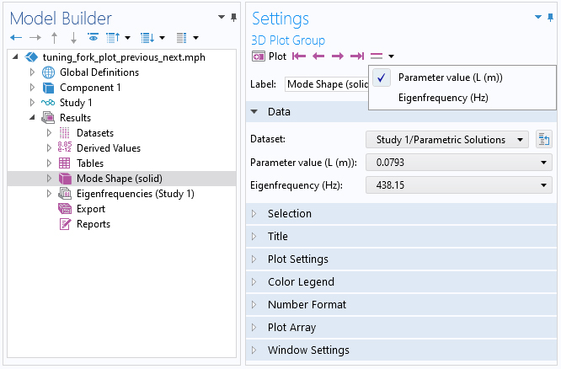Screen dimensions: 561x369
Task: Select the Results node
Action: (x=75, y=118)
